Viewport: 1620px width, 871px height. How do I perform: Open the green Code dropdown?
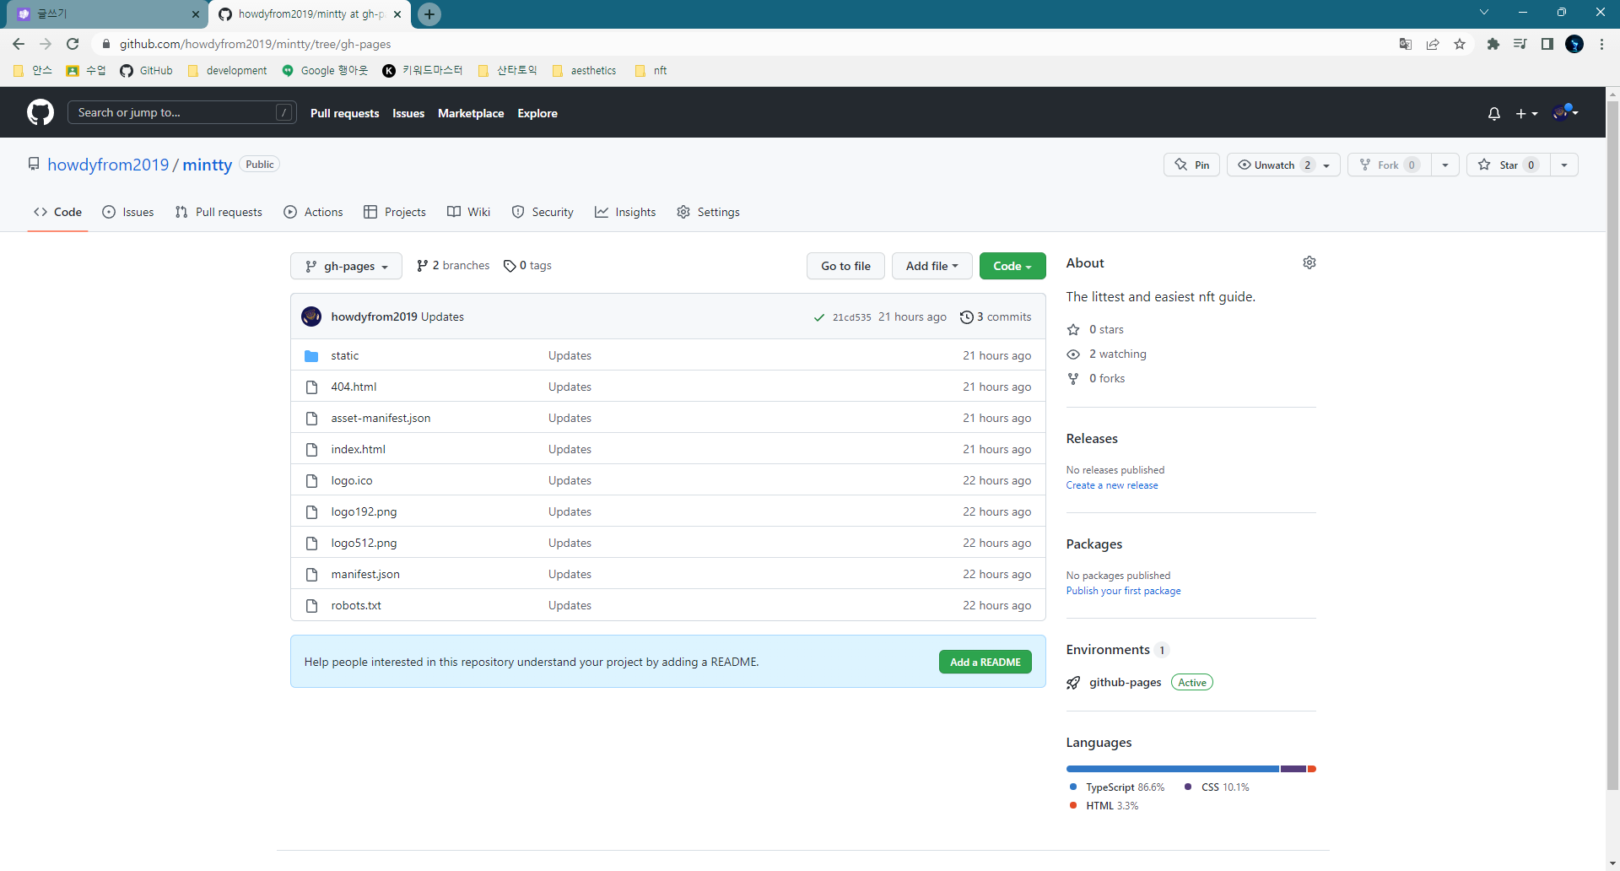click(x=1012, y=266)
